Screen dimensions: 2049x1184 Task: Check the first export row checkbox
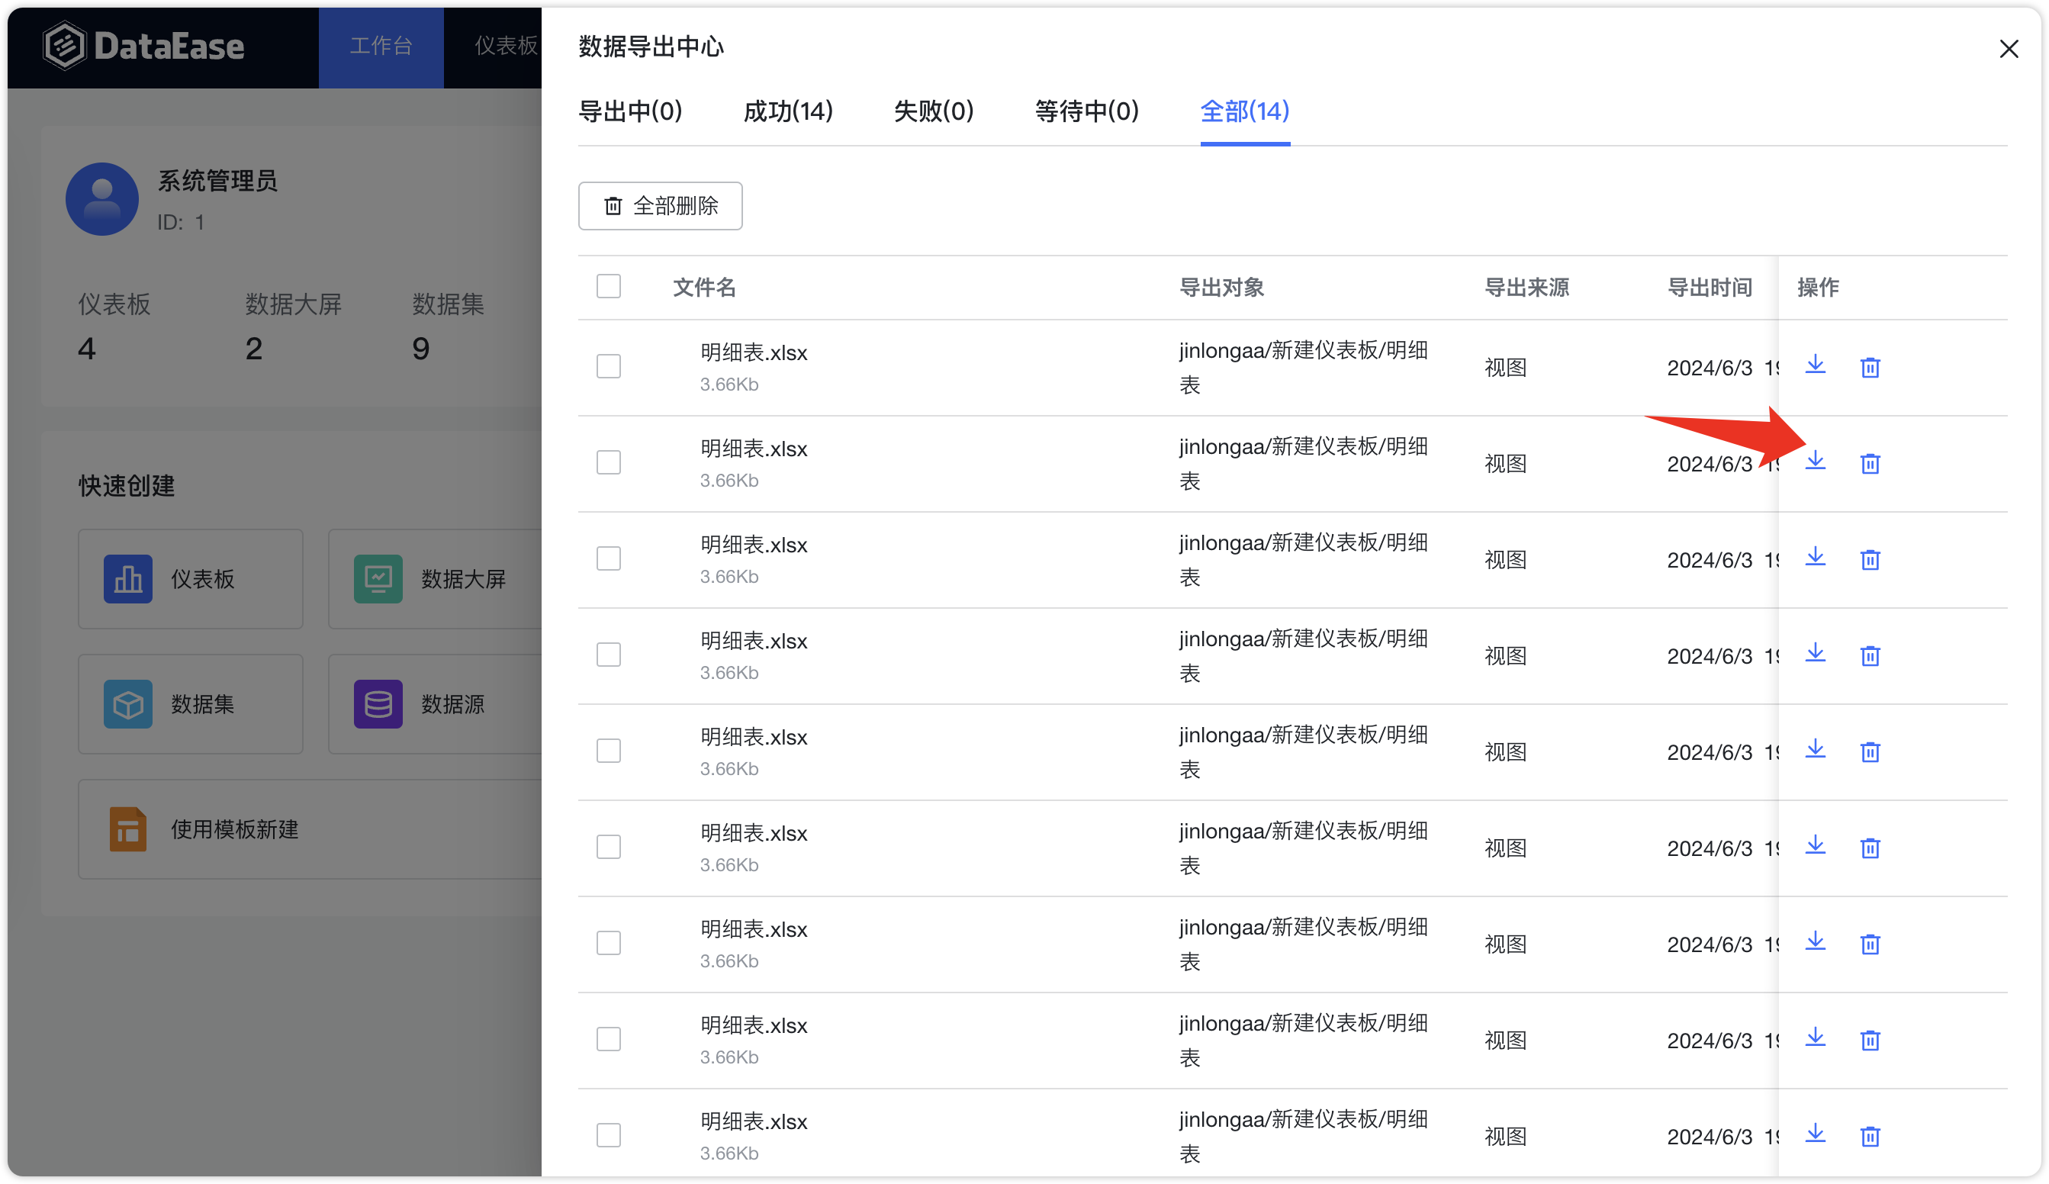point(609,366)
